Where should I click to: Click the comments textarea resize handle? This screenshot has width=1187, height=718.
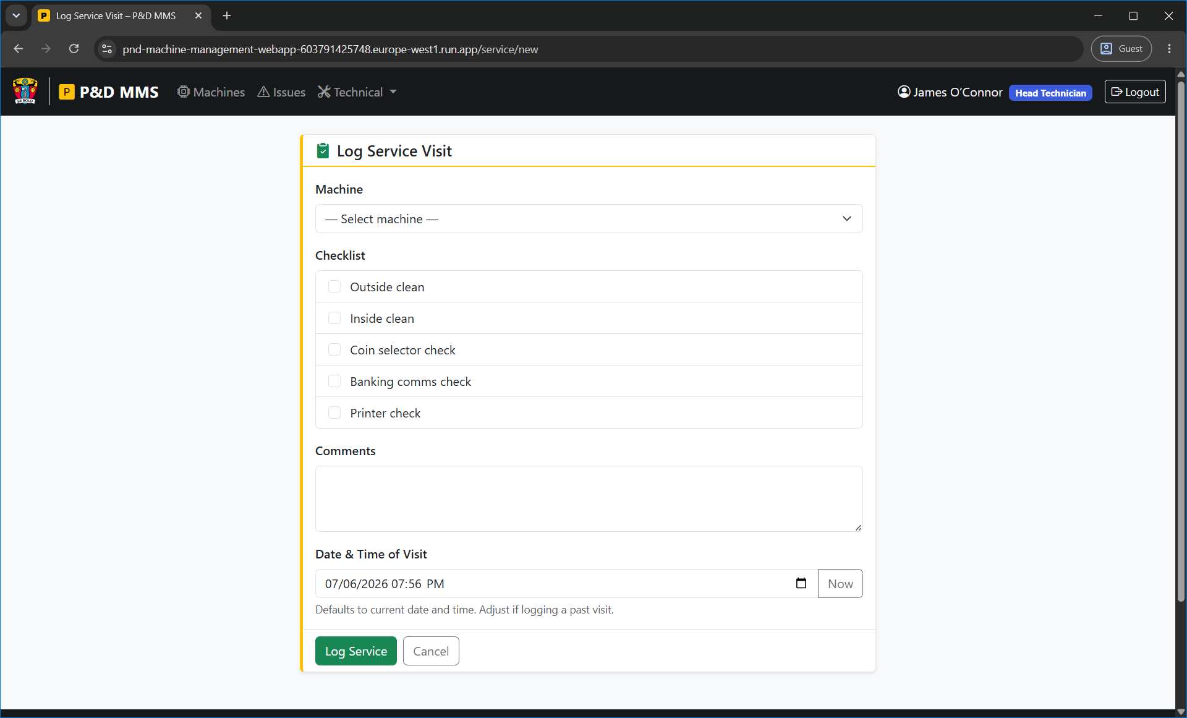[x=858, y=528]
